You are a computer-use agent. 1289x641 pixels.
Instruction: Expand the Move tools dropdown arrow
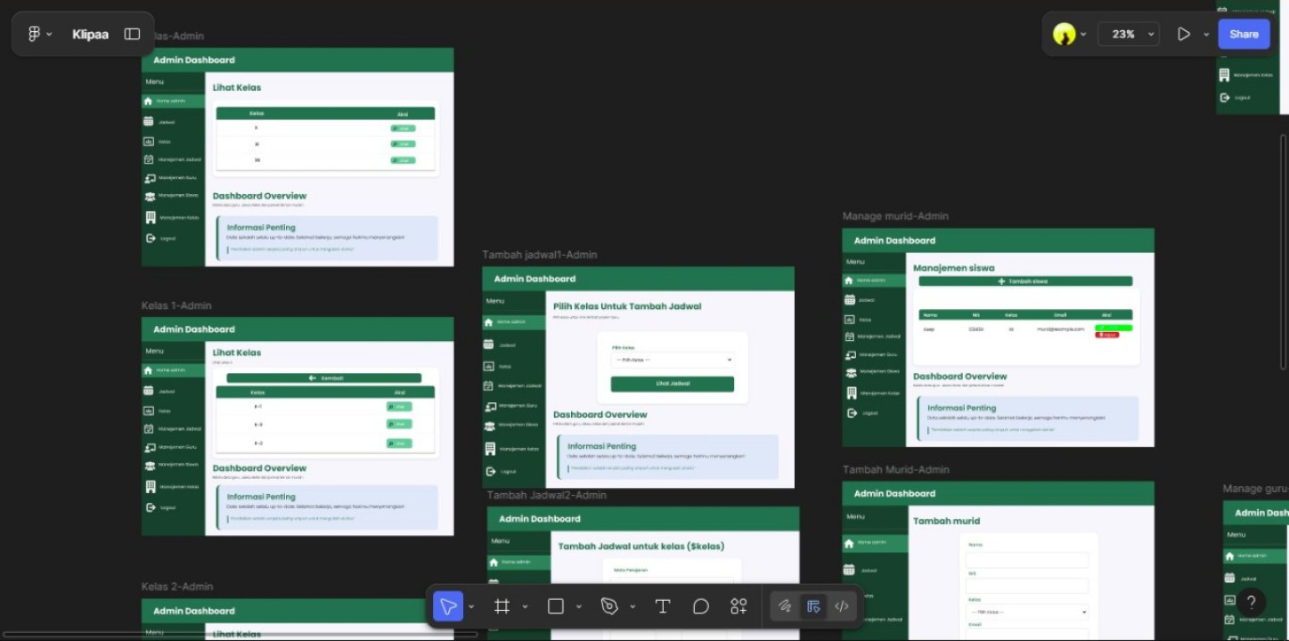click(x=471, y=607)
